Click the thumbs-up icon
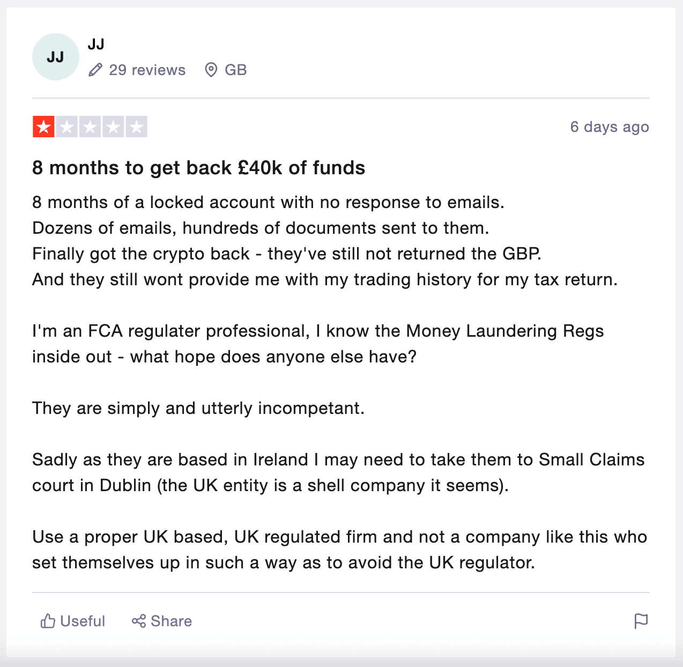Image resolution: width=683 pixels, height=667 pixels. (48, 621)
